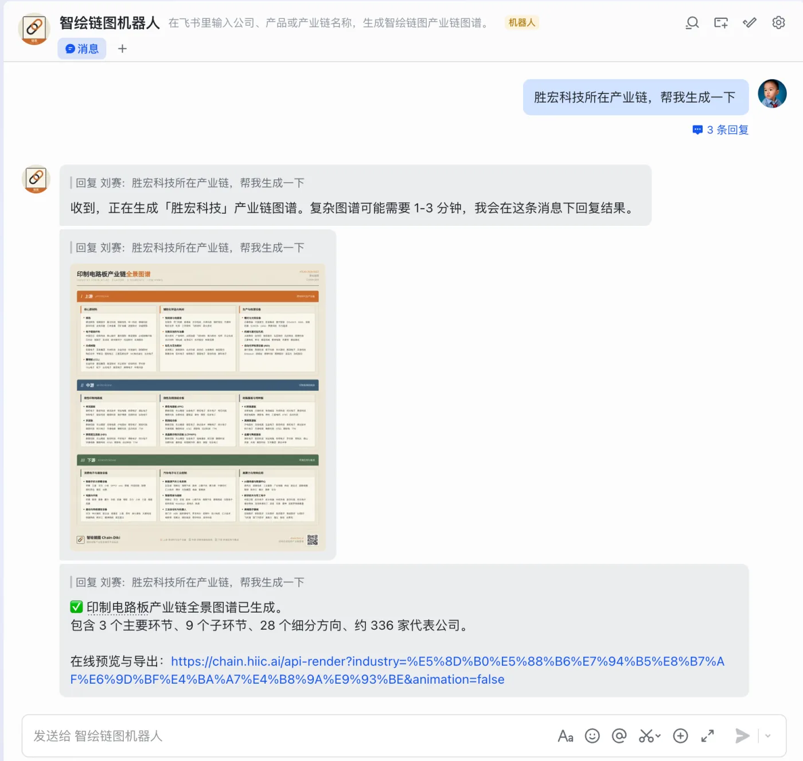Click the 印制电路板 underlined term

[118, 607]
